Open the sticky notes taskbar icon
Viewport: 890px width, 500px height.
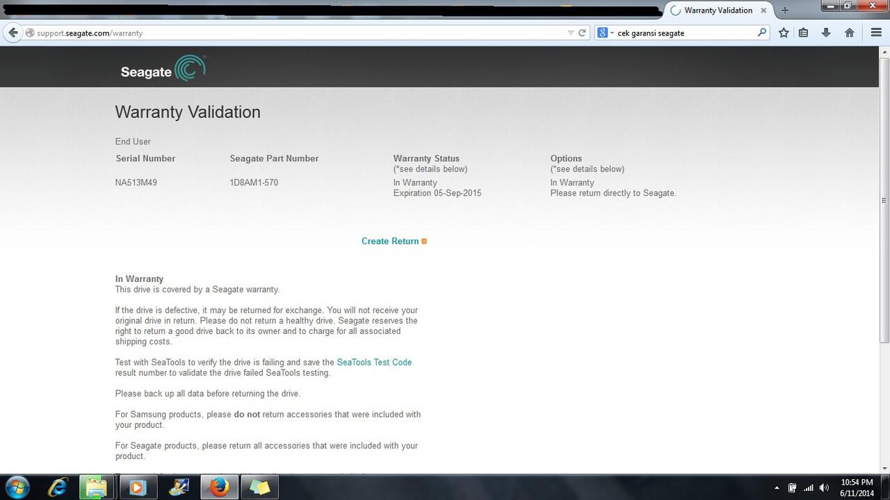[x=259, y=487]
